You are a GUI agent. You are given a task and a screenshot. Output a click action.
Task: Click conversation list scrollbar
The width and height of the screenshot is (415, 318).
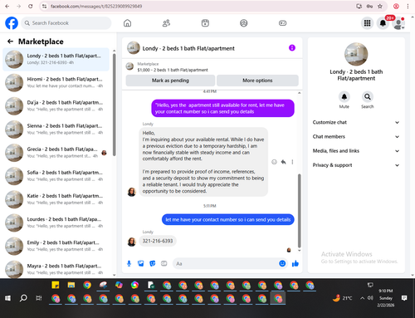click(x=115, y=105)
